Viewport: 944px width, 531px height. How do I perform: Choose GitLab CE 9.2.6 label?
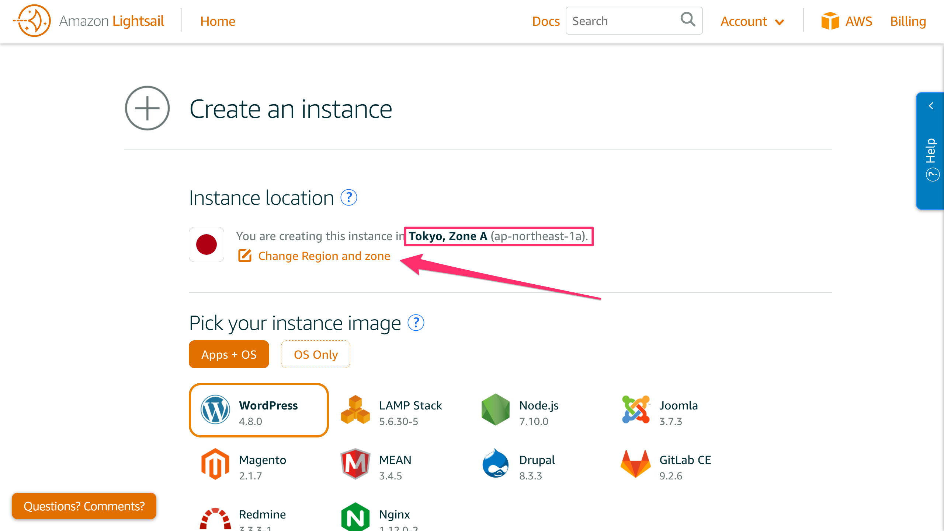click(685, 467)
